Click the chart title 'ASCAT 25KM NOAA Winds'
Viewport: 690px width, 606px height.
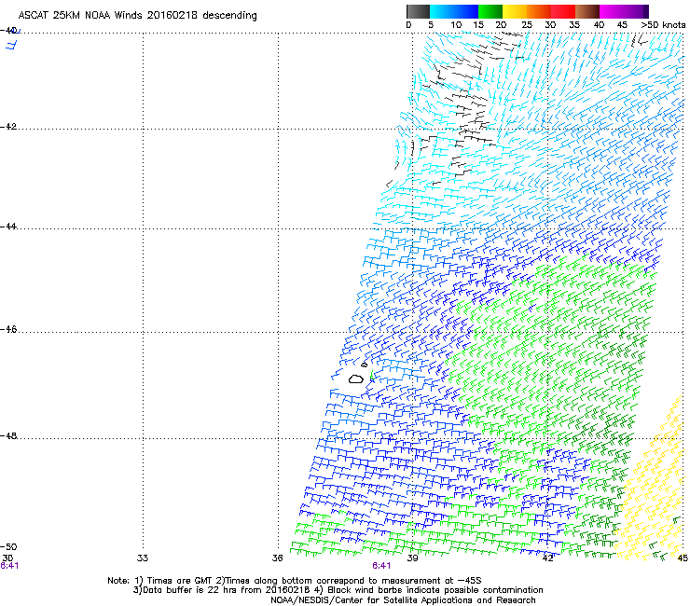coord(80,15)
